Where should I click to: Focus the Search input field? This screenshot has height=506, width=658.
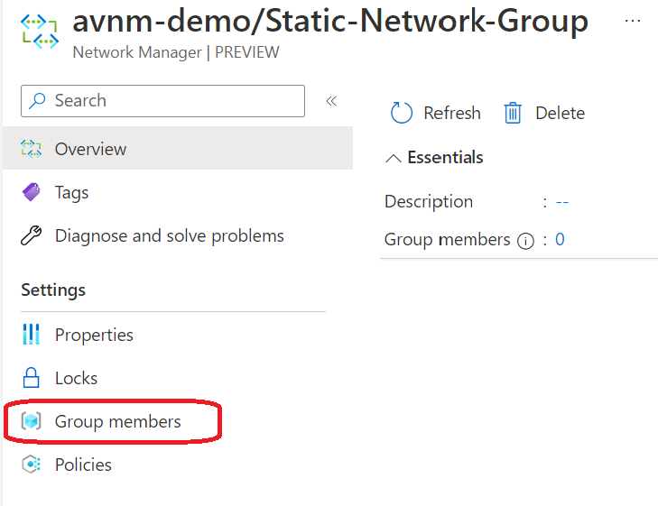pyautogui.click(x=171, y=101)
